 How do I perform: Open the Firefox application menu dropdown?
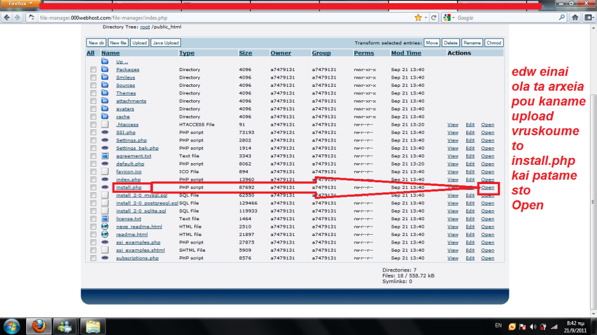pyautogui.click(x=20, y=3)
